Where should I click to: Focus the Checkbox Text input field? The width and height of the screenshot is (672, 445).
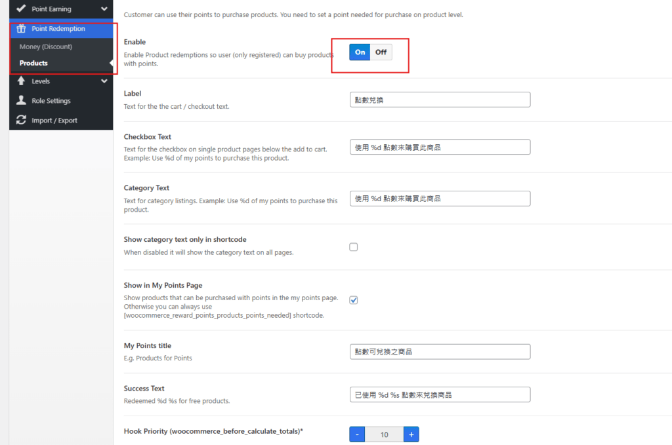pos(440,147)
